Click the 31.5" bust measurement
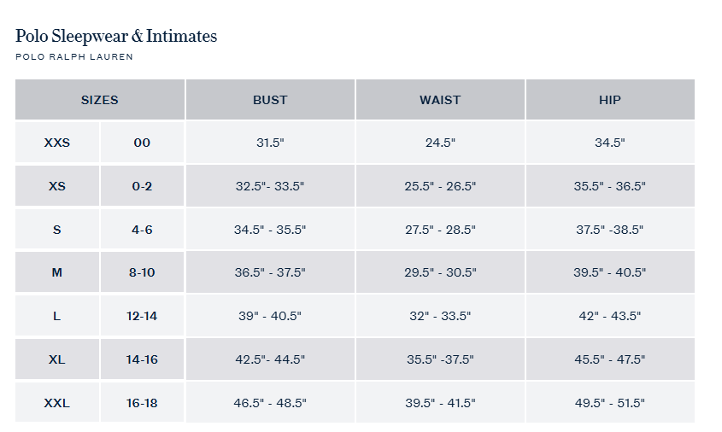 (x=270, y=143)
